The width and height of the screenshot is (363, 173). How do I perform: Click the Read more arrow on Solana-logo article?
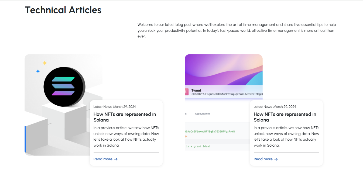[x=116, y=159]
